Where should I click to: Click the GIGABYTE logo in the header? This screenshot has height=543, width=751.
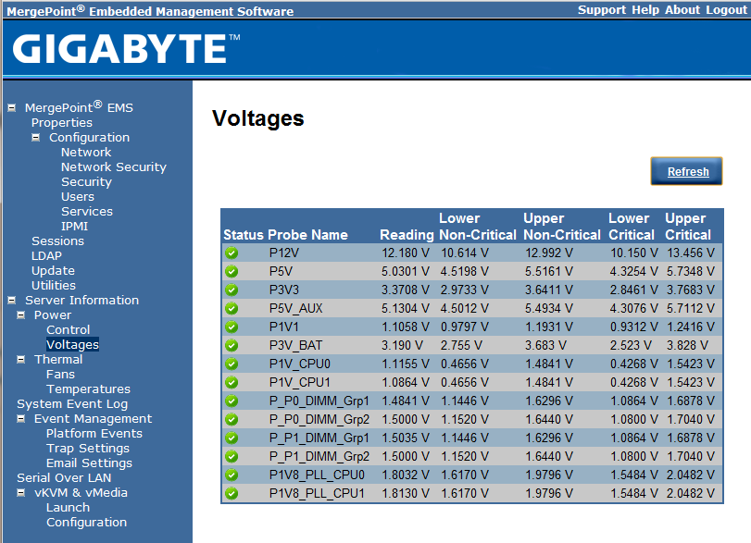[x=126, y=47]
